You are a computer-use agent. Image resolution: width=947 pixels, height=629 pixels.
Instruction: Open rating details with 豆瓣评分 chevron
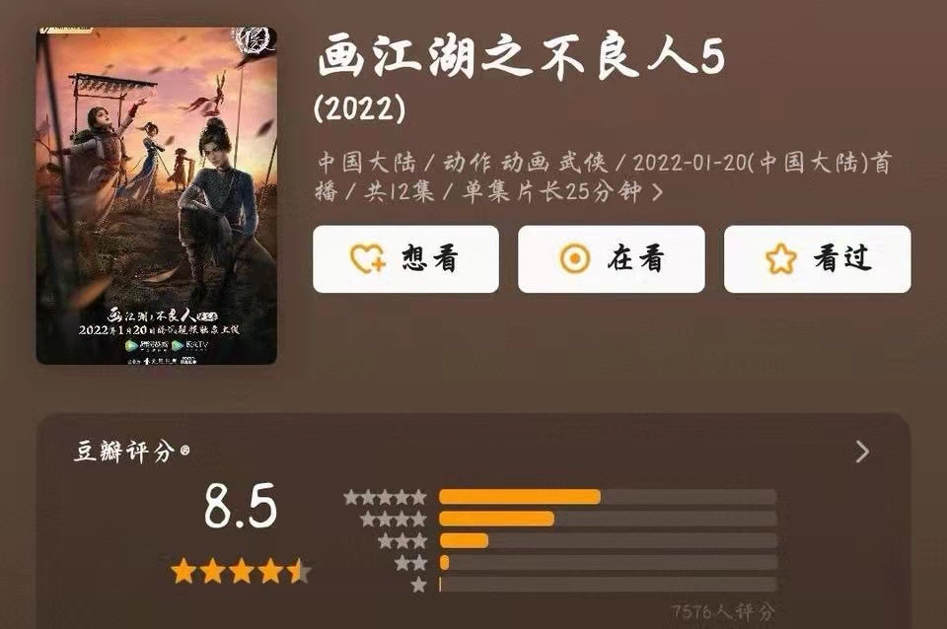pyautogui.click(x=862, y=452)
